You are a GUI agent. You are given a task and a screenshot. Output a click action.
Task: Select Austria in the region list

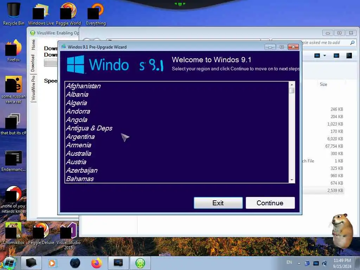176,162
